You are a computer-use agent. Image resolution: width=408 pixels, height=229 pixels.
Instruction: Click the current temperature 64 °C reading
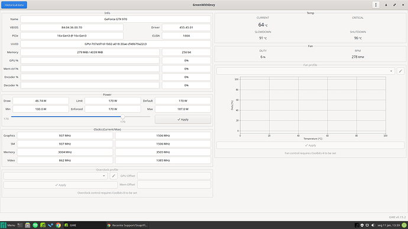[x=263, y=25]
